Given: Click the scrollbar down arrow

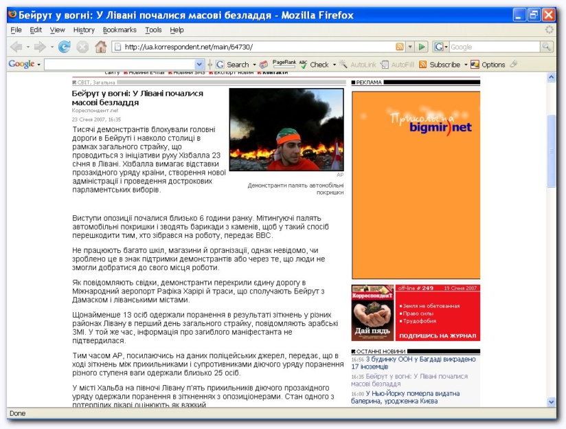Looking at the screenshot, I should coord(551,401).
